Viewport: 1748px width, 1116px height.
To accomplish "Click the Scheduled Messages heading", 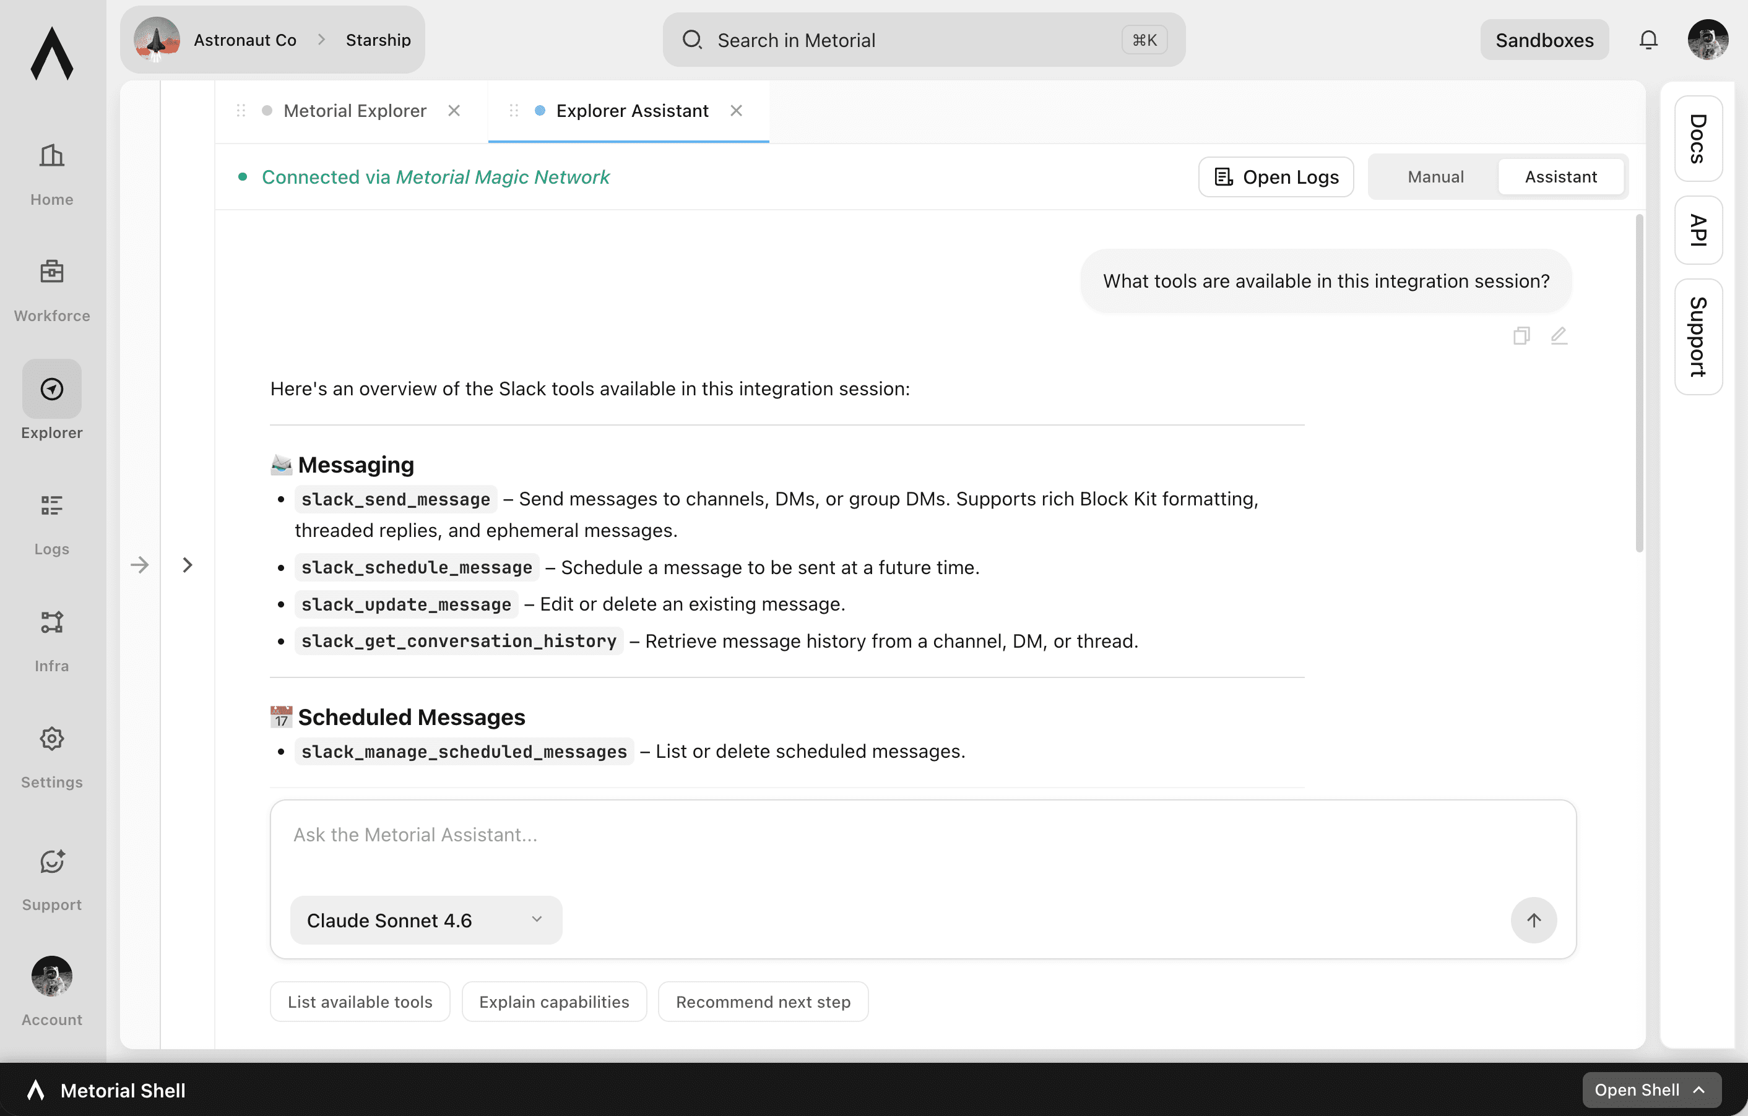I will point(412,717).
